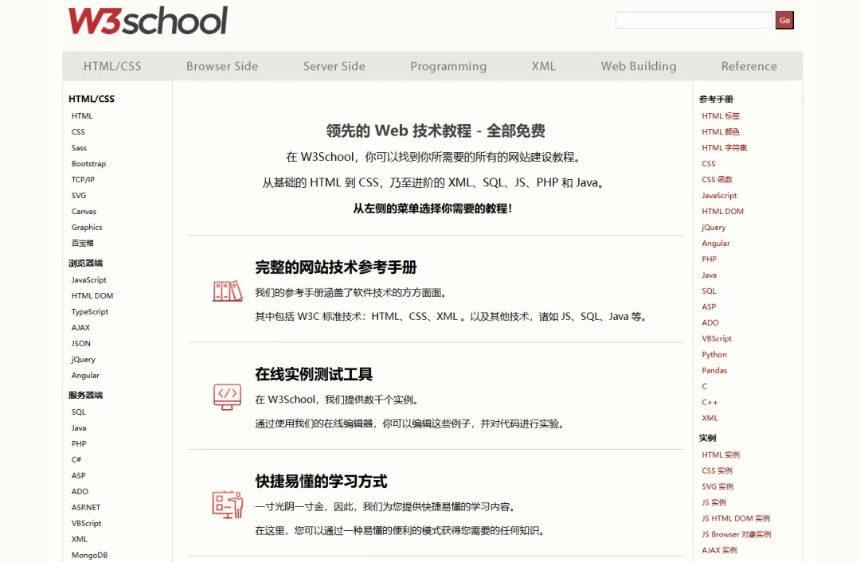The height and width of the screenshot is (562, 860).
Task: Open JS HTML DOM 实例 link
Action: [x=736, y=518]
